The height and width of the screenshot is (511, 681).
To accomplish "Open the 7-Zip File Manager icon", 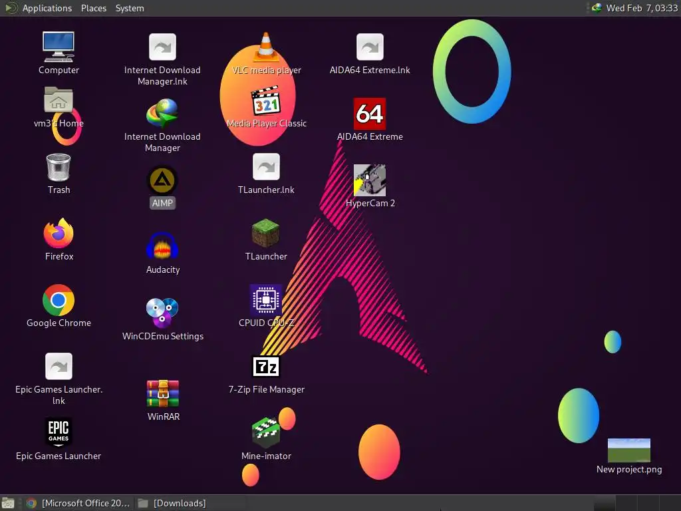I will tap(266, 367).
